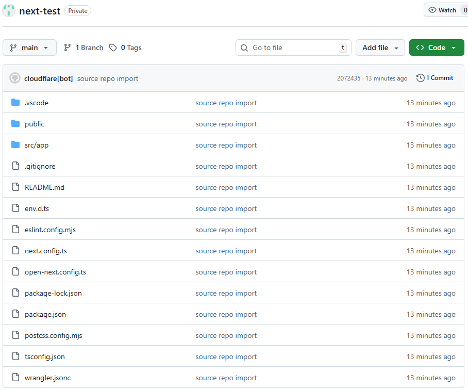This screenshot has width=468, height=389.
Task: Click the .vscode folder icon
Action: coord(15,103)
